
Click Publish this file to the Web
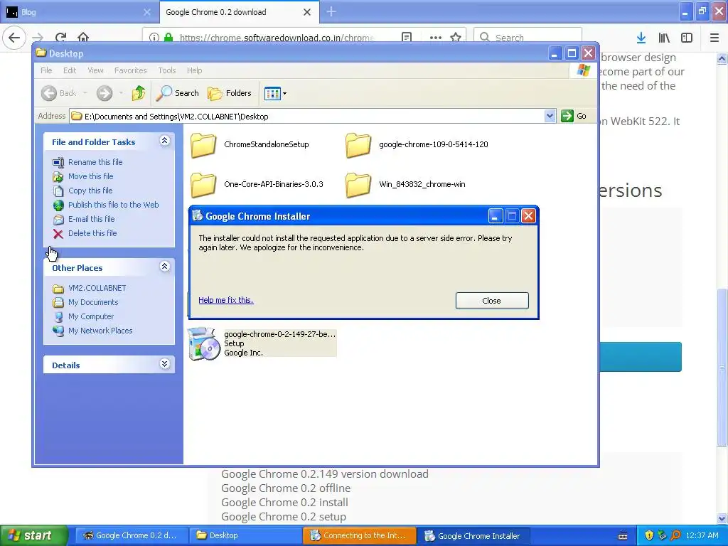click(113, 205)
